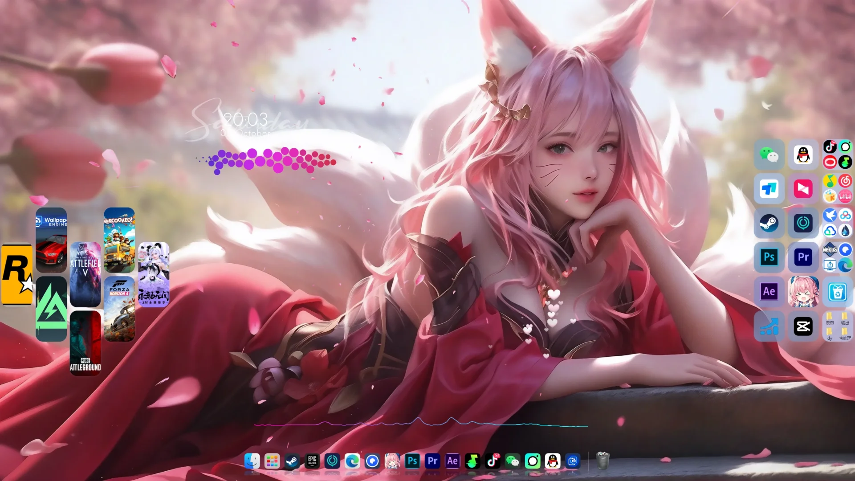The width and height of the screenshot is (855, 481).
Task: Open pink-haired anime character tile
Action: click(803, 292)
